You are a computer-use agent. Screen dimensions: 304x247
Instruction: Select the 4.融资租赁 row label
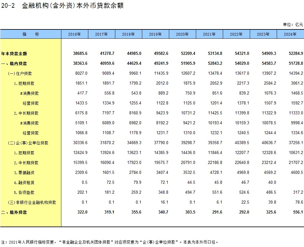pyautogui.click(x=24, y=183)
